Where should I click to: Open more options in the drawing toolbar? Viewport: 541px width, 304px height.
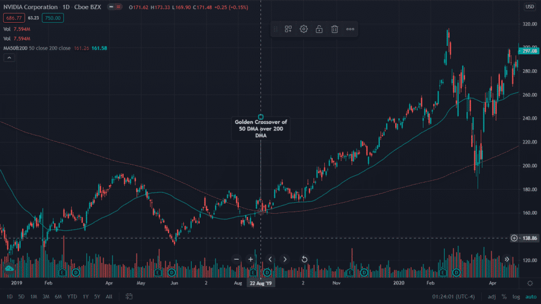pos(350,29)
